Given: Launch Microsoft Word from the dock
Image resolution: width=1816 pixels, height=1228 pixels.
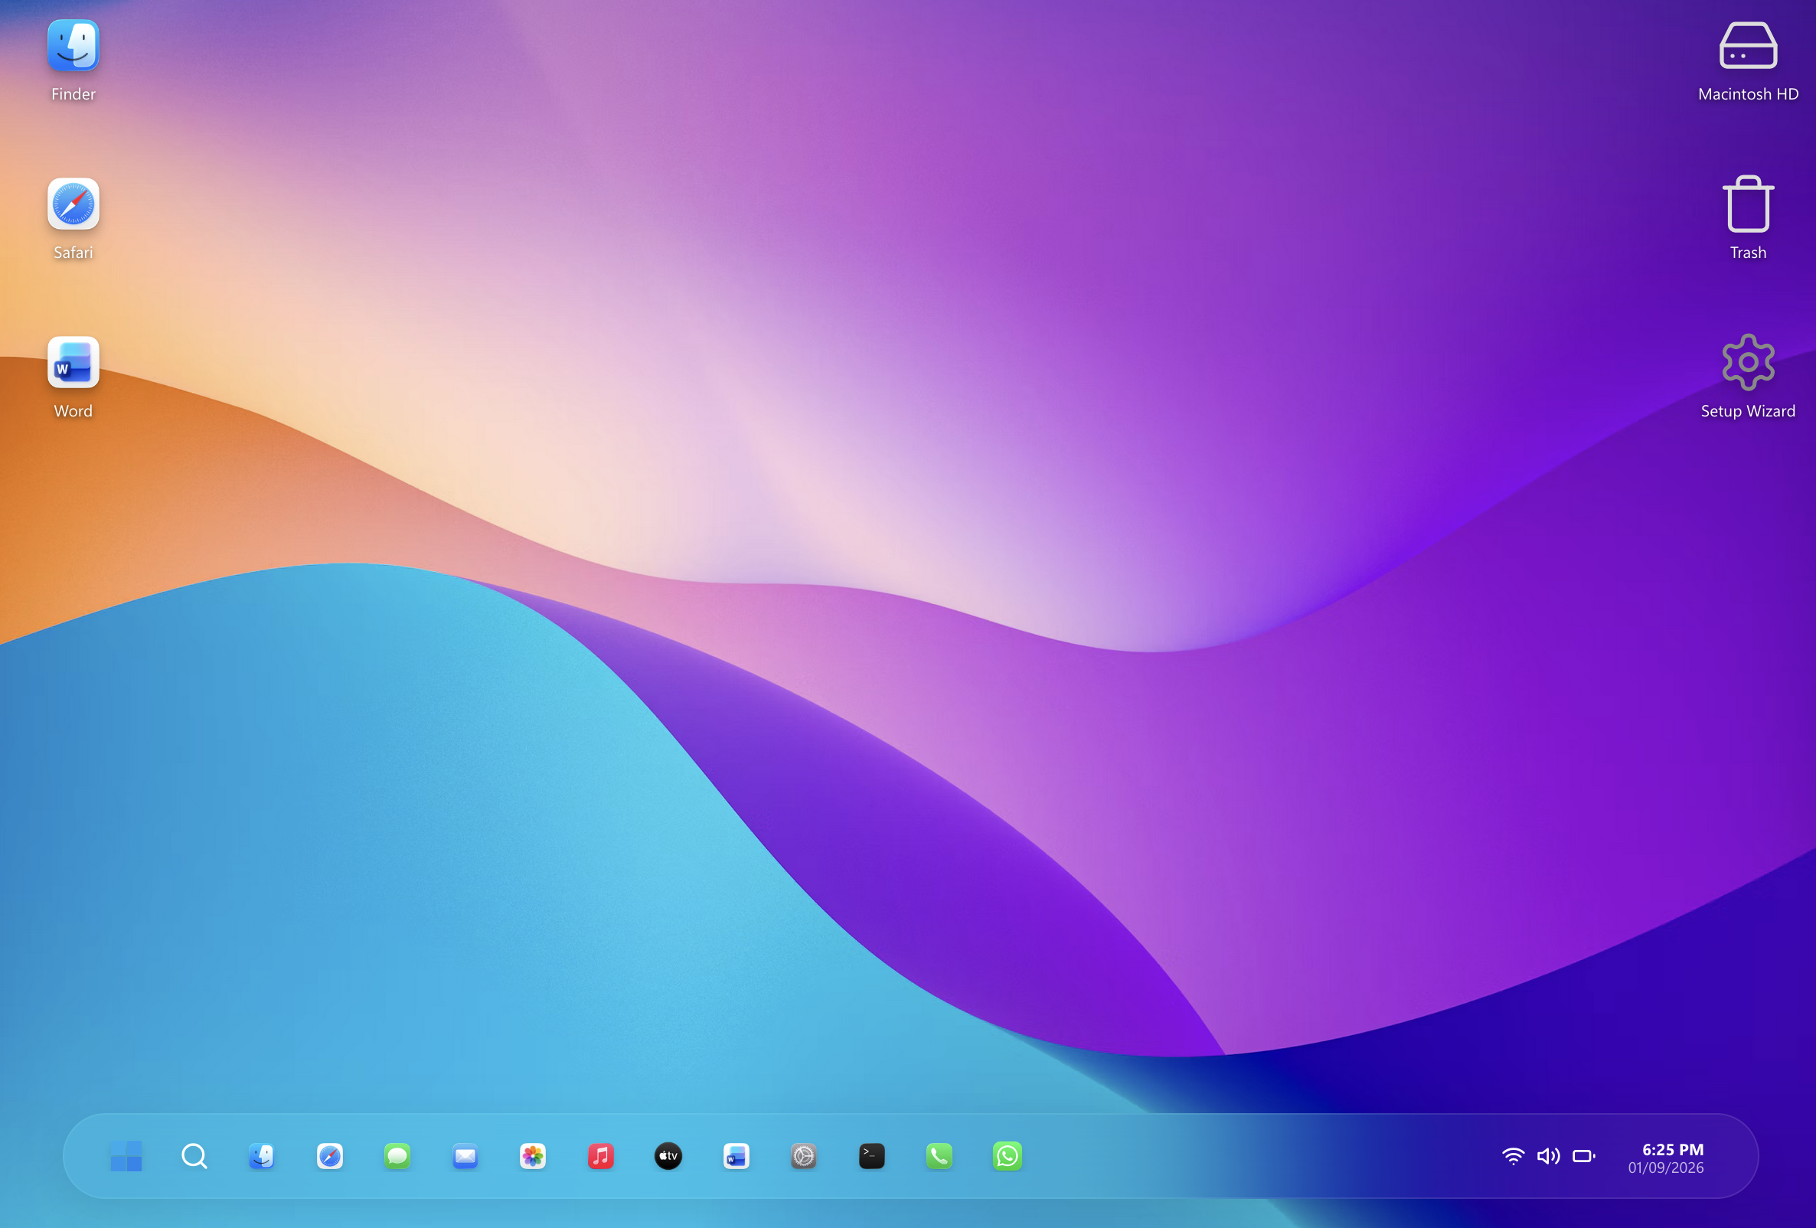Looking at the screenshot, I should pos(735,1157).
